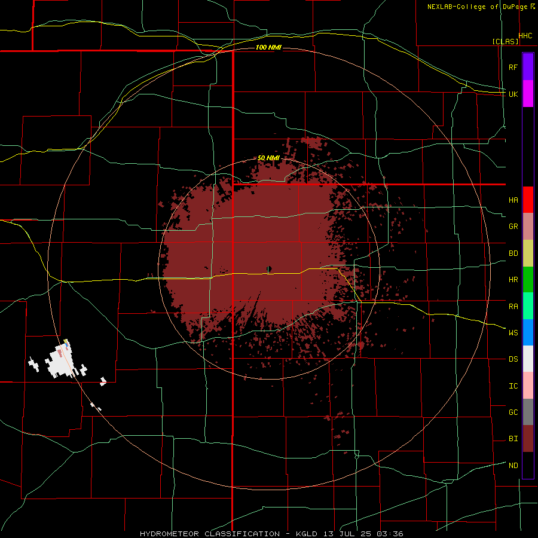Select the BD yellow legend swatch
This screenshot has height=538, width=538.
point(528,253)
